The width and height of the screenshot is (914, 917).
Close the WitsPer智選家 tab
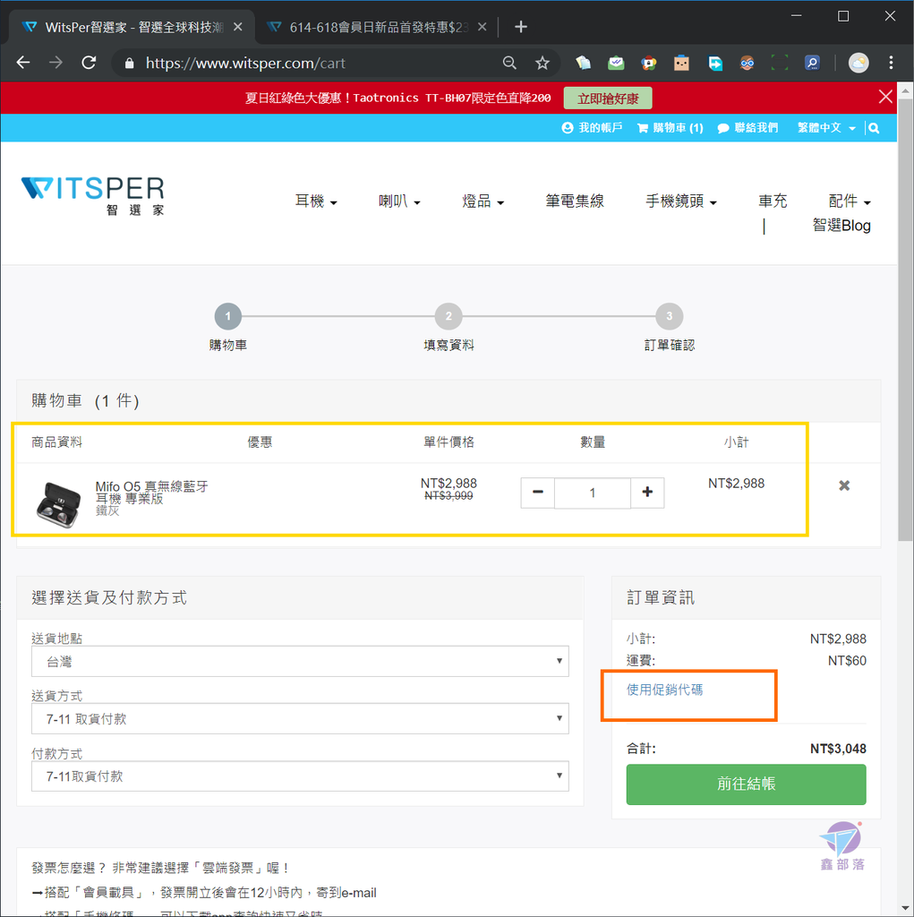click(238, 27)
